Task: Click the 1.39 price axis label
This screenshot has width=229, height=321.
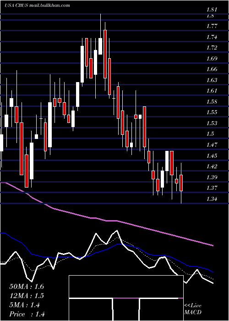Action: pos(212,177)
